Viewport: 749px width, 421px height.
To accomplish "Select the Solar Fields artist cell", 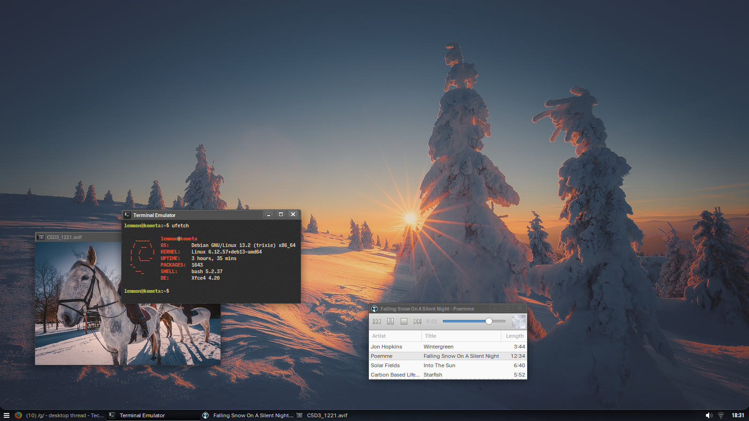I will 385,365.
